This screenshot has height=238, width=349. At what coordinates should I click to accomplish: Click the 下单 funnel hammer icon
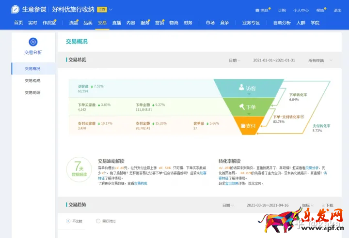click(241, 107)
